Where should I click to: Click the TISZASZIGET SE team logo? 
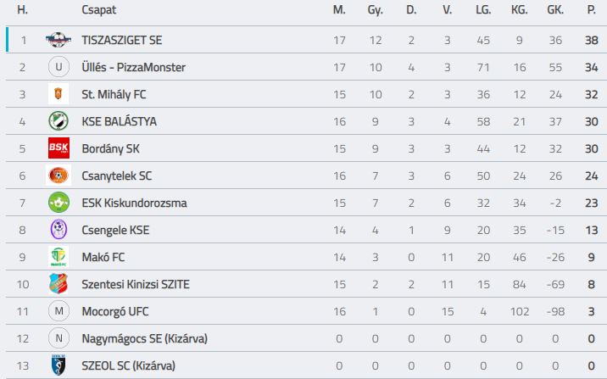coord(58,40)
